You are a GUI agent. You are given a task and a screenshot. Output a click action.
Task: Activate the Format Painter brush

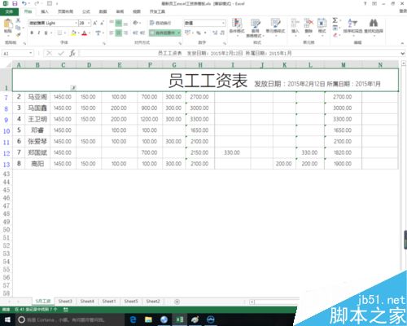(18, 34)
